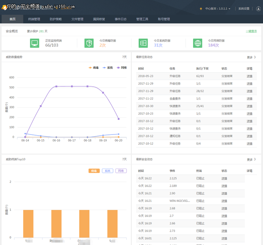The width and height of the screenshot is (263, 245).
Task: Click the green shield icon for 今日病毒防御
Action: point(89,43)
